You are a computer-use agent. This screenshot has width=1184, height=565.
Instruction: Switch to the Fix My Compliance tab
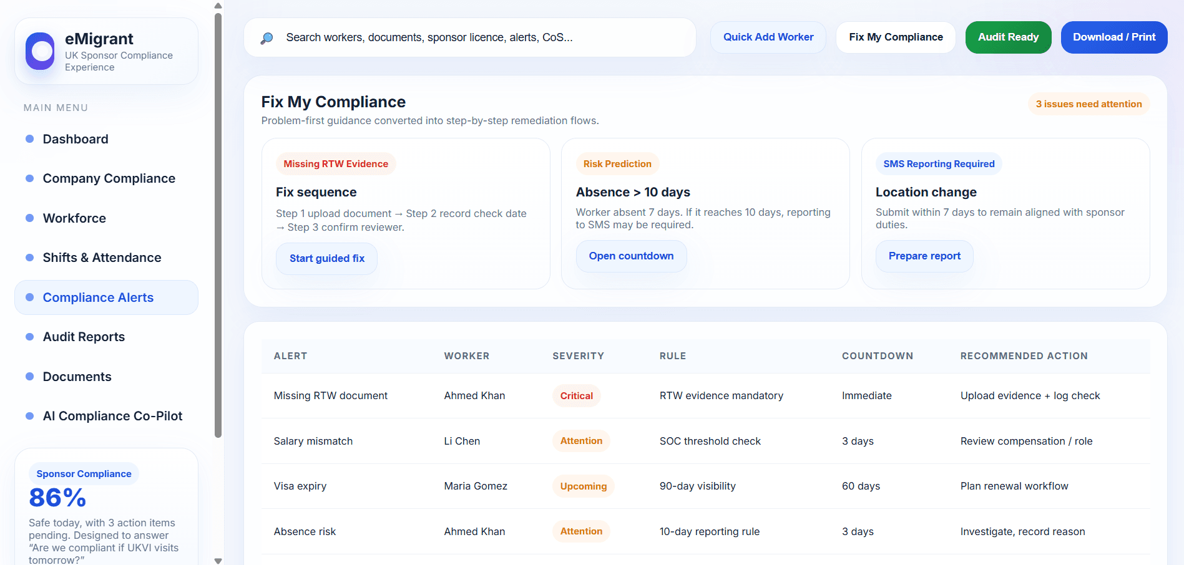[x=895, y=37]
